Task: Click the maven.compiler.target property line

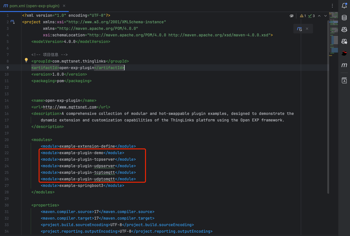Action: (97, 218)
